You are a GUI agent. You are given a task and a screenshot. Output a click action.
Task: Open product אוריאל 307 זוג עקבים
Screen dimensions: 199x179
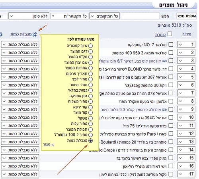[x=133, y=77]
